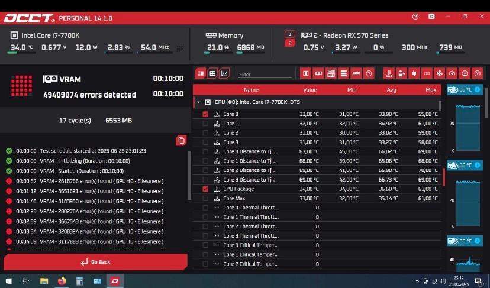Sort the table by Avg column

pos(391,90)
